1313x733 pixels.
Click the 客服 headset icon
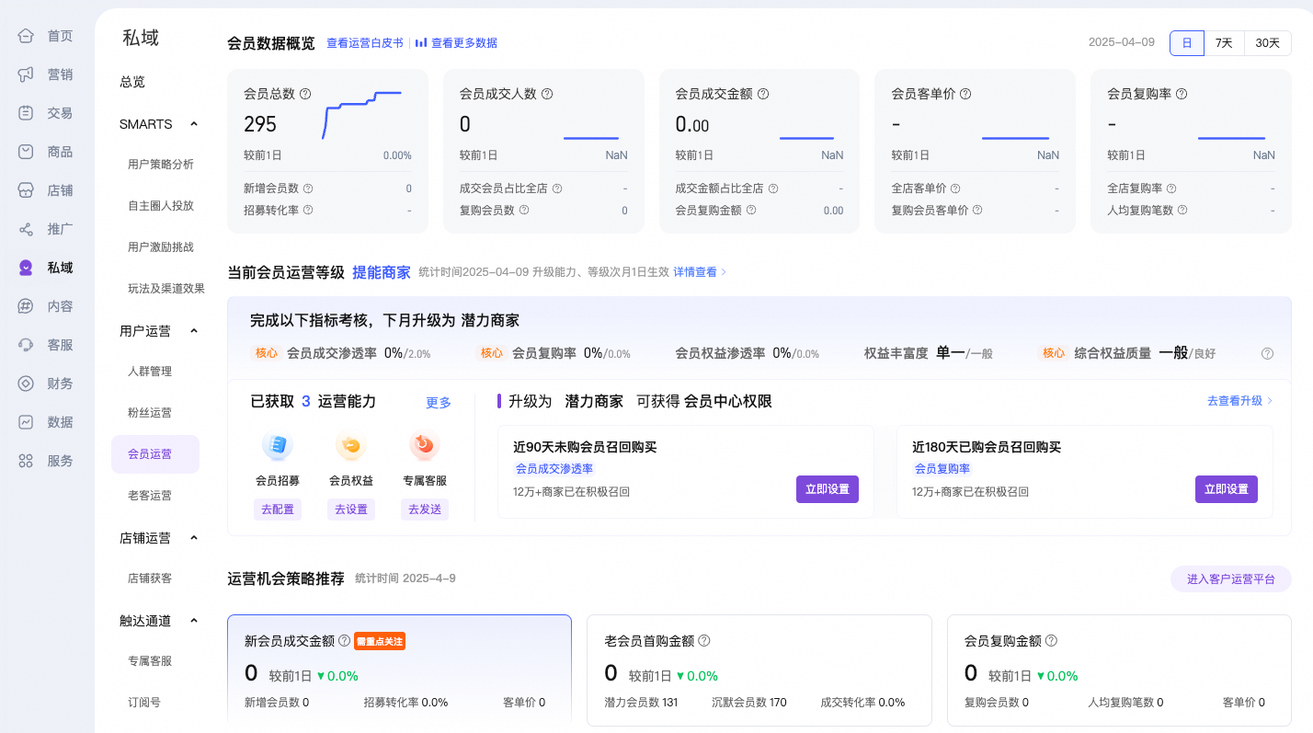[x=27, y=345]
